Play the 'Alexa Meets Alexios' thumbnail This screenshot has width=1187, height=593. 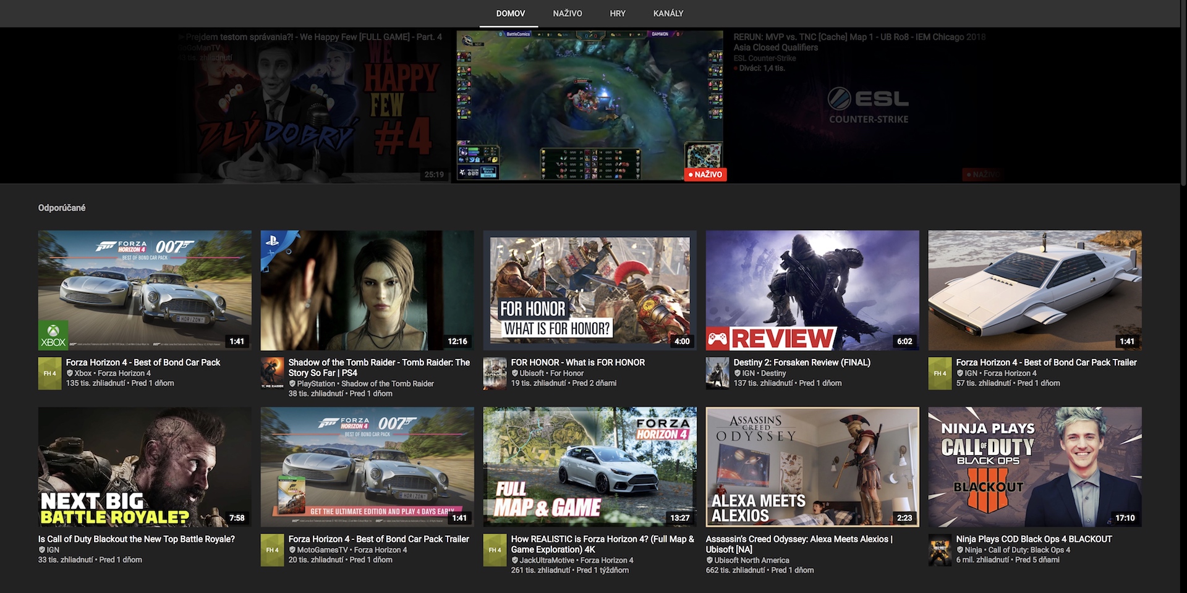point(812,467)
